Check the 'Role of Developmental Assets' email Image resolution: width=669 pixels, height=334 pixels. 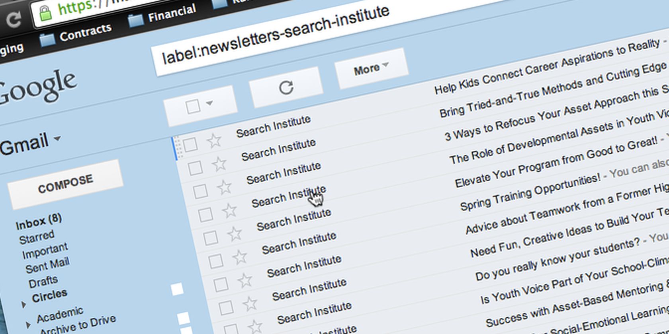click(x=206, y=215)
